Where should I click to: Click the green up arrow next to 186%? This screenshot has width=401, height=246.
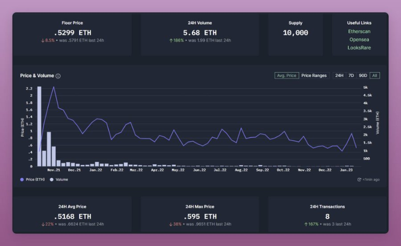[x=171, y=41]
